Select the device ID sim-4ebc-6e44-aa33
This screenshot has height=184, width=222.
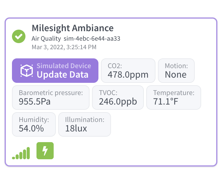pyautogui.click(x=92, y=39)
